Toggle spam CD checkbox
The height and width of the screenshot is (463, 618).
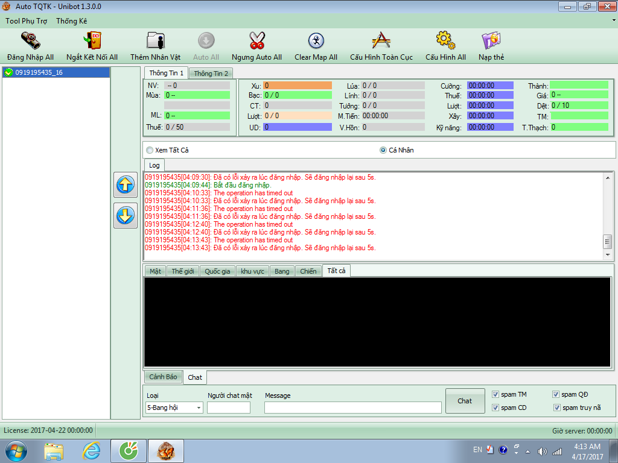coord(495,408)
